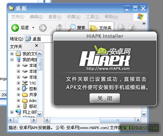This screenshot has height=136, width=163.
Task: Open the 查看(V) menu
Action: [x=55, y=17]
